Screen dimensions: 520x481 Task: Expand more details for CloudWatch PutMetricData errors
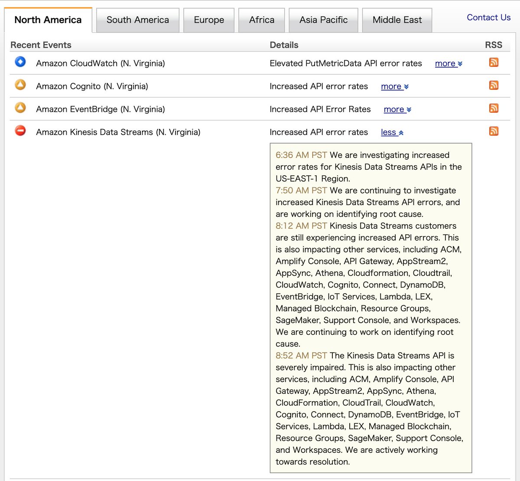coord(448,63)
